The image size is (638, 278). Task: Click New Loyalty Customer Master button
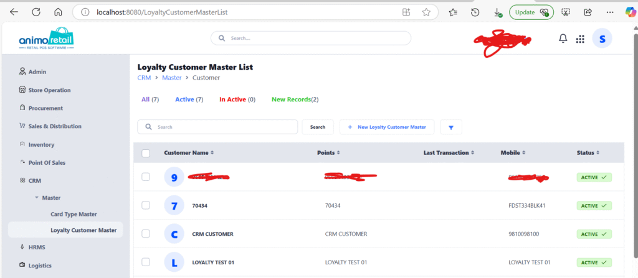tap(386, 127)
